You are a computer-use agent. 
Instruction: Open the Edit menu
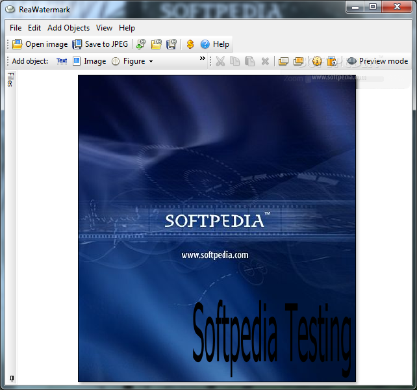coord(34,28)
